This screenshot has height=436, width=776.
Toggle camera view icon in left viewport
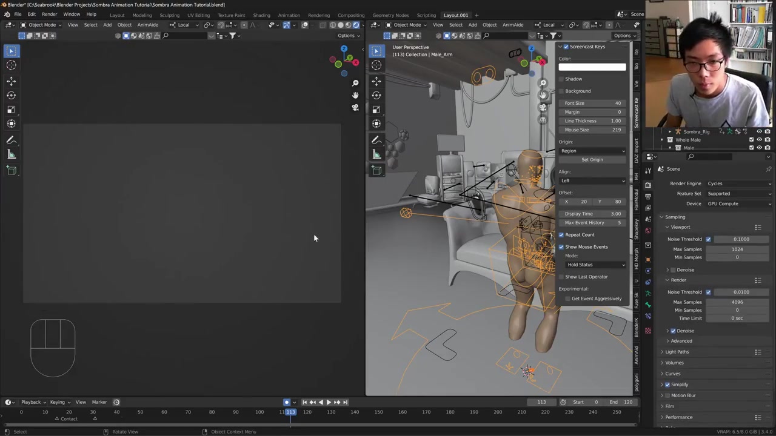click(355, 107)
